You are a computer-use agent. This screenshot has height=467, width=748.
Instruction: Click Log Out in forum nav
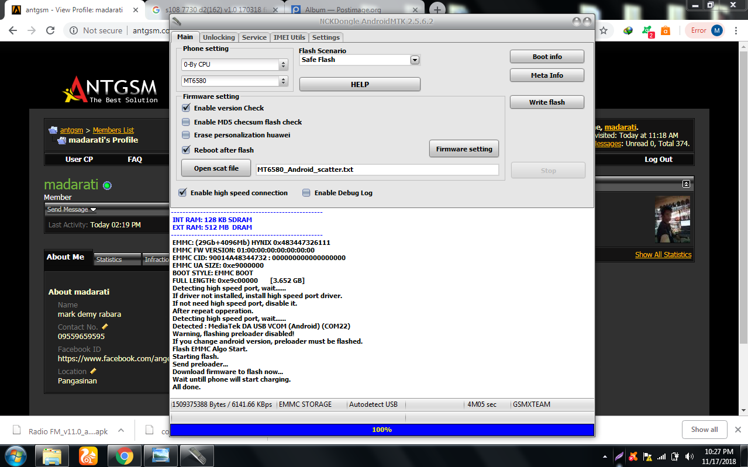(659, 160)
